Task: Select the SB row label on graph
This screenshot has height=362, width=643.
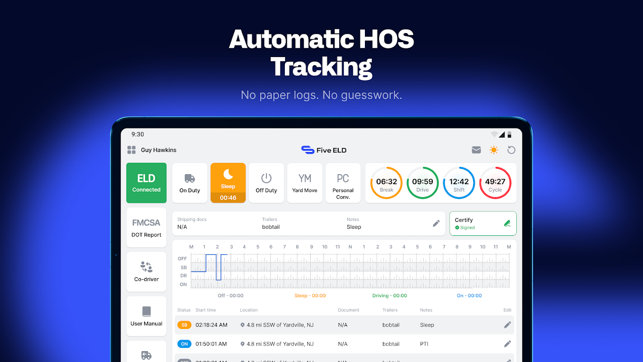Action: coord(184,267)
